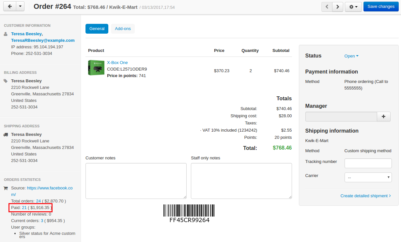Click the quantity value 2
This screenshot has height=242, width=401.
(251, 71)
